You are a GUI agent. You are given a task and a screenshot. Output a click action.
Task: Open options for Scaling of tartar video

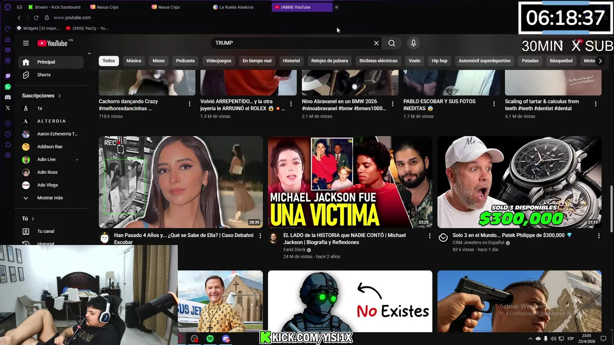(x=596, y=104)
